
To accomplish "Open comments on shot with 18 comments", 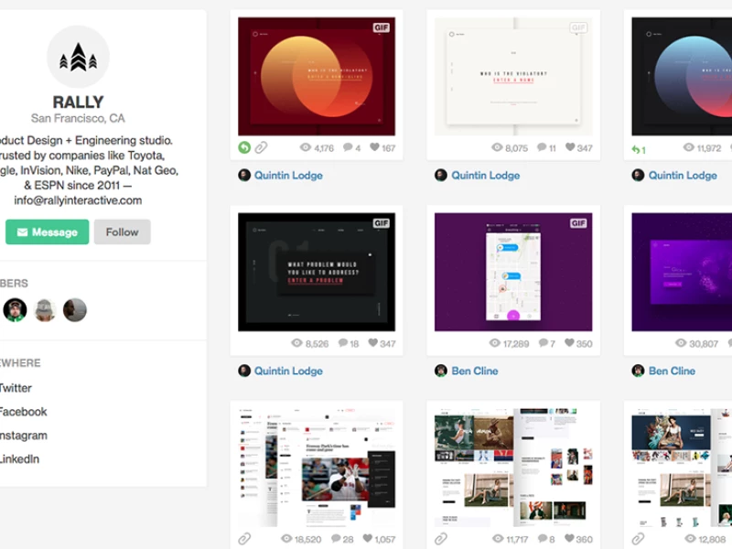I will click(x=343, y=343).
